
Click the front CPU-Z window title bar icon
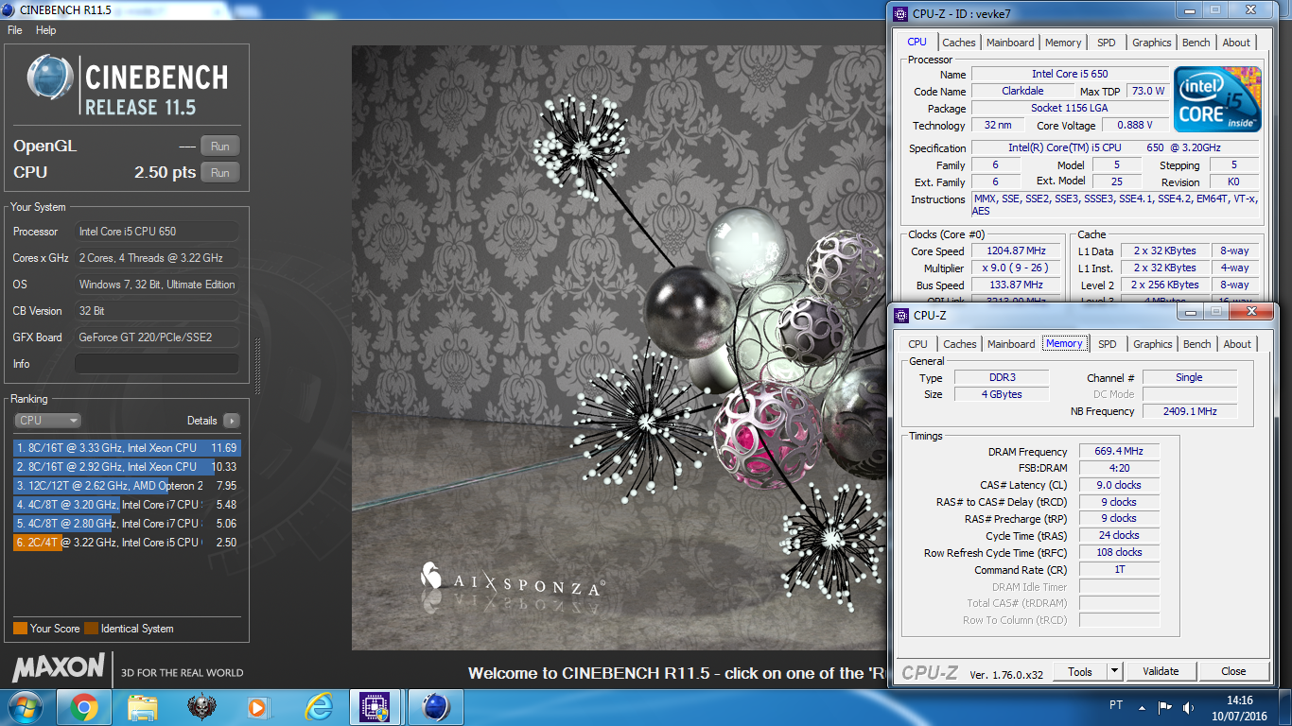click(x=901, y=316)
